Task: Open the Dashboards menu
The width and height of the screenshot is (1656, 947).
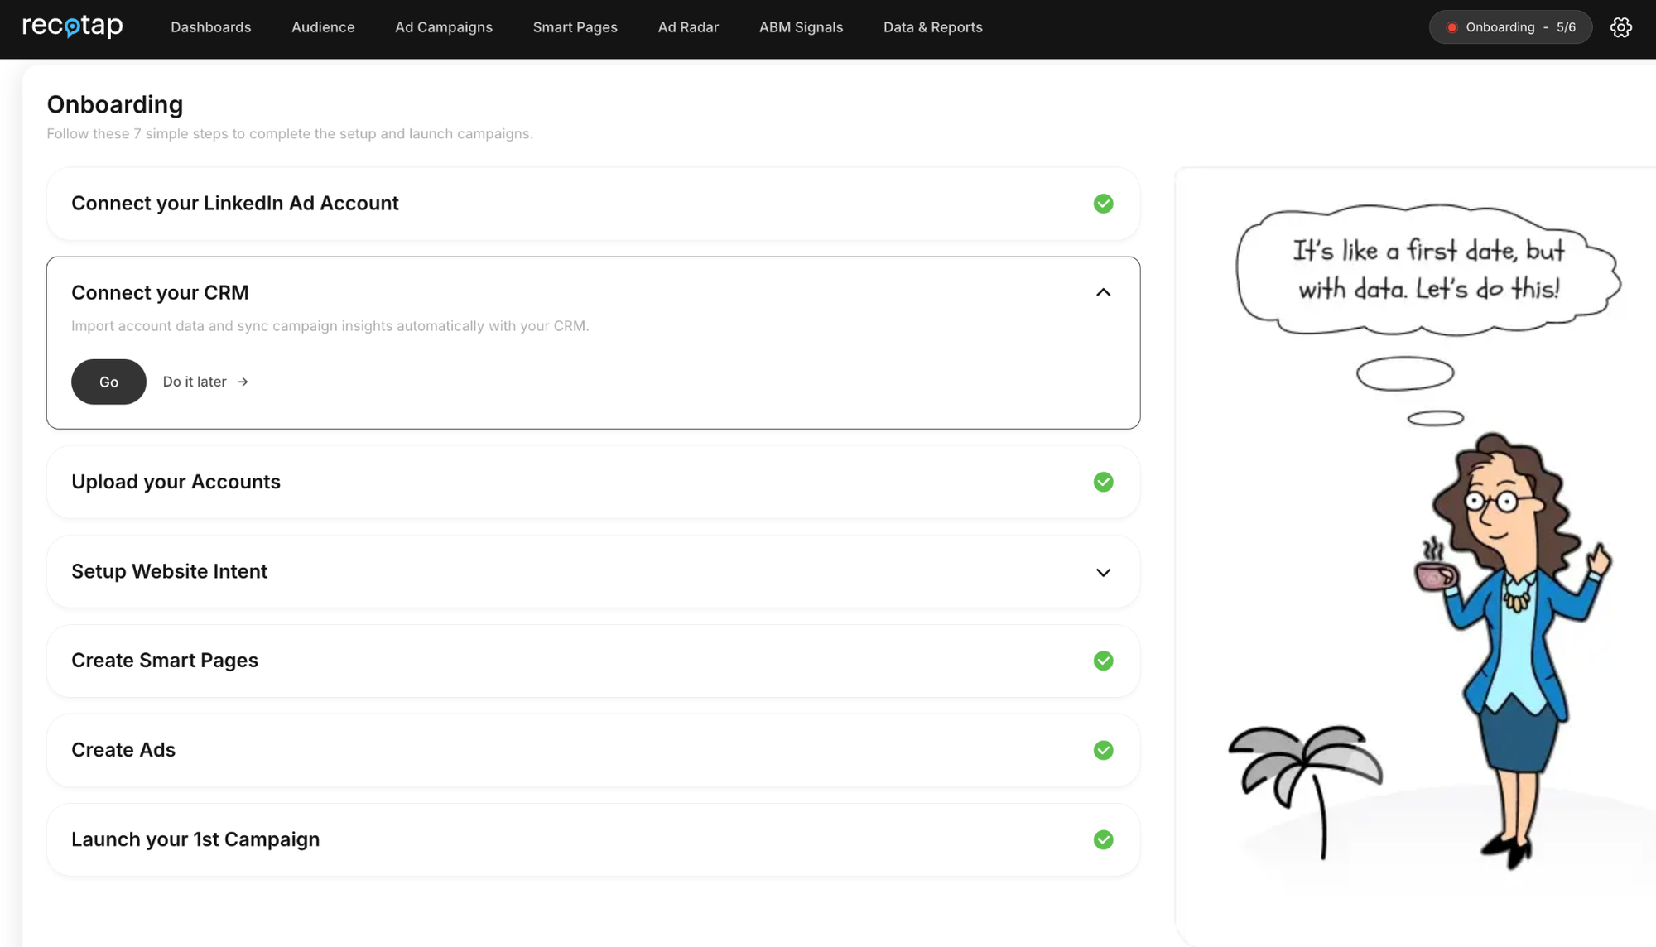Action: pyautogui.click(x=210, y=27)
